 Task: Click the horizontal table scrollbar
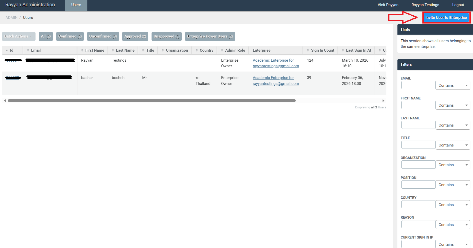[152, 101]
